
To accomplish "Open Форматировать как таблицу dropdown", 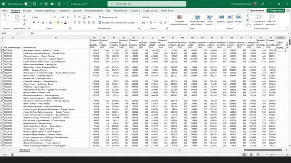I will point(197,20).
